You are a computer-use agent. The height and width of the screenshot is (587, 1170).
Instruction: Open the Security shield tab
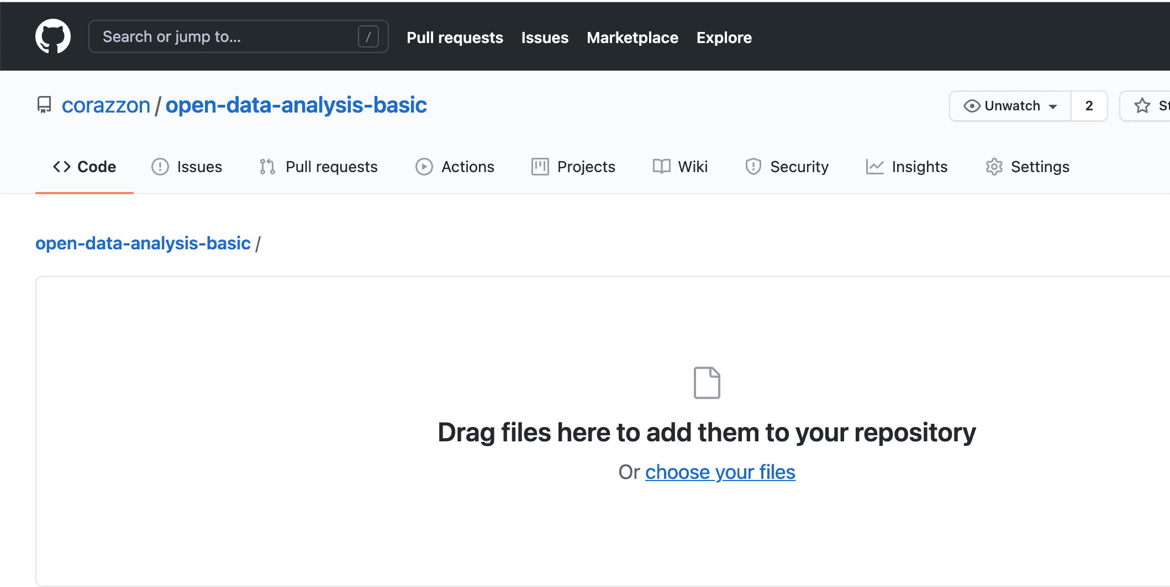point(787,167)
